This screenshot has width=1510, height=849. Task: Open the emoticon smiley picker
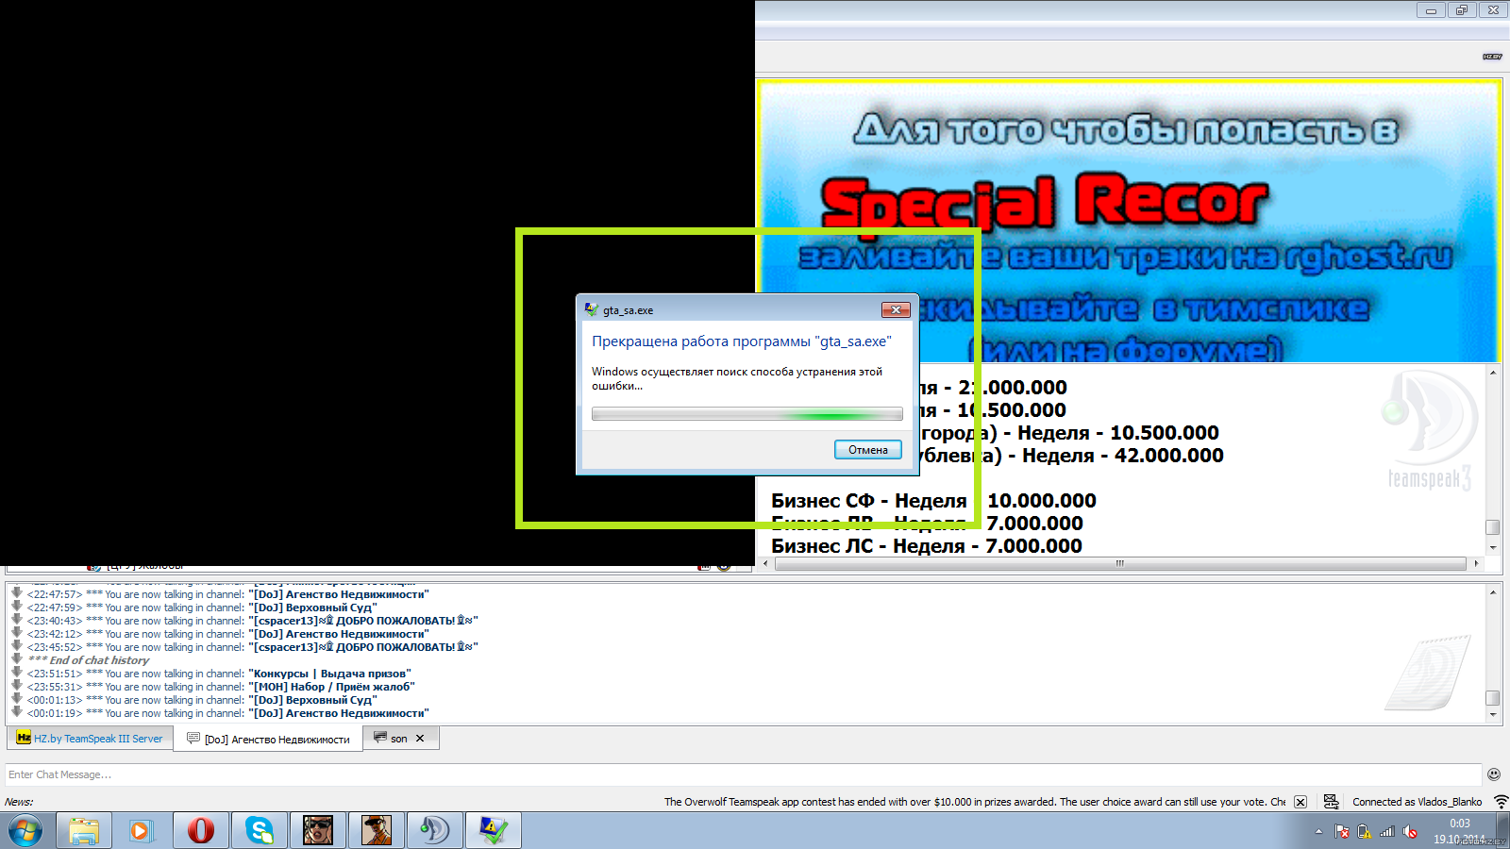[x=1494, y=774]
